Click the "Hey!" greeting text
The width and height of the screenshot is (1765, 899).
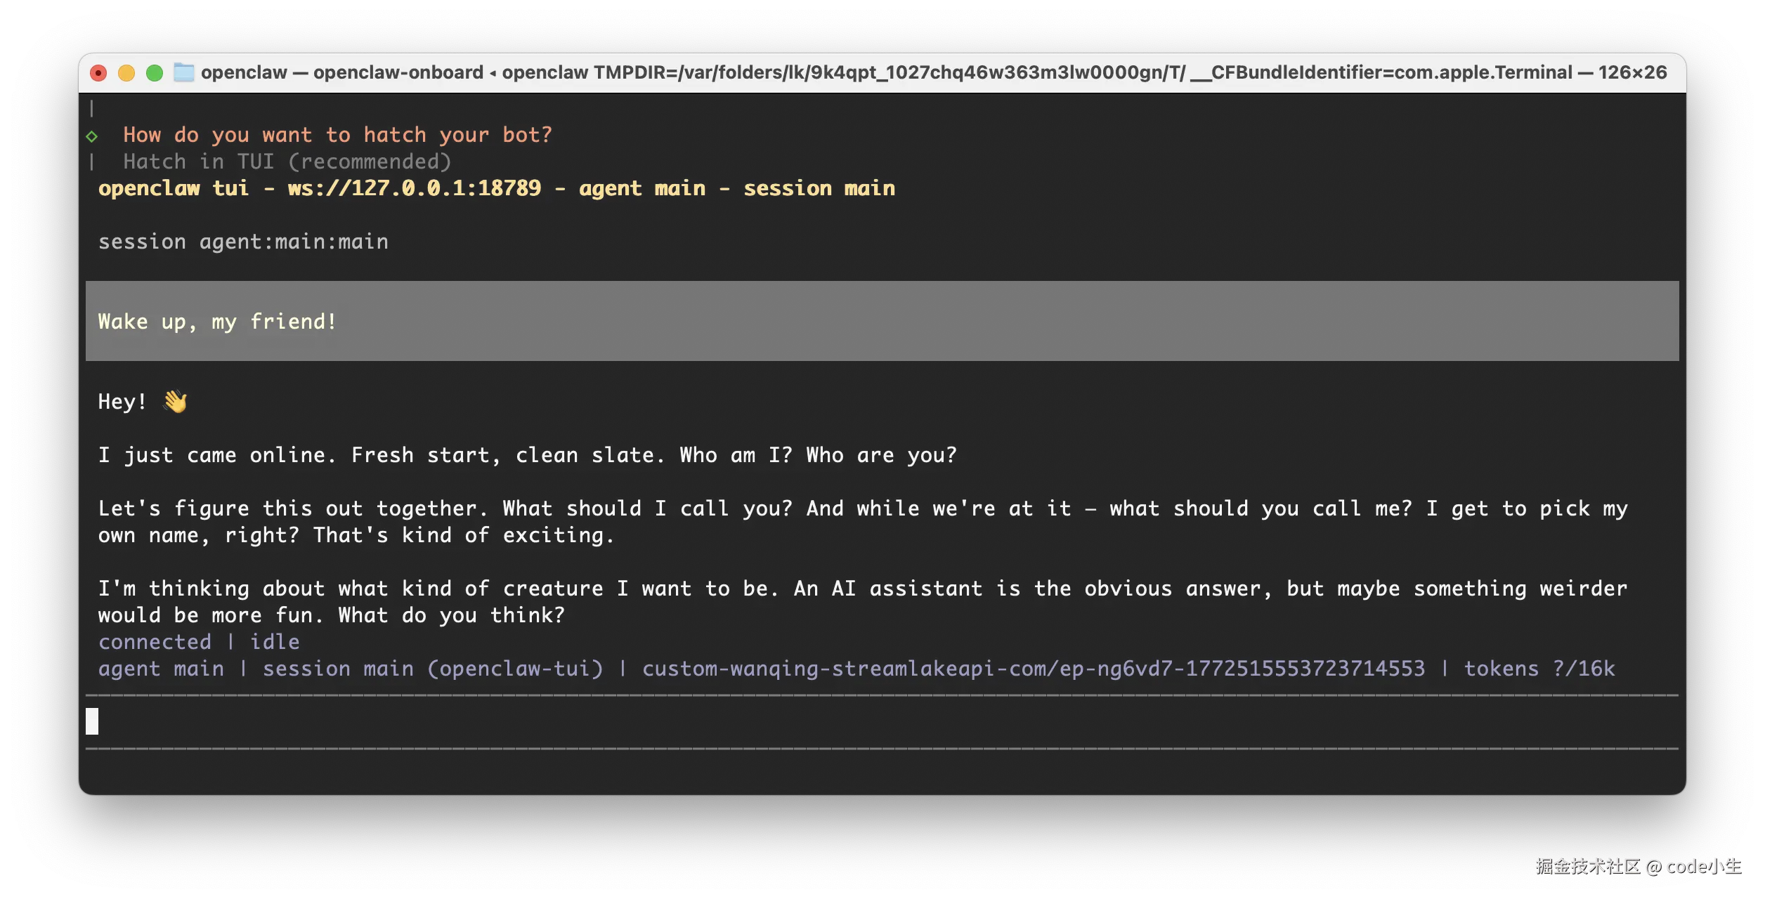click(122, 402)
